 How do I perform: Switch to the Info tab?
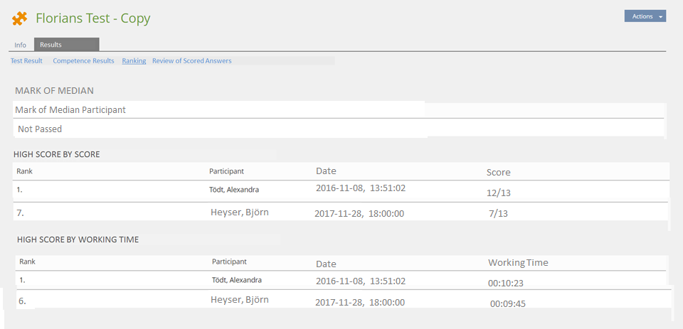(21, 45)
